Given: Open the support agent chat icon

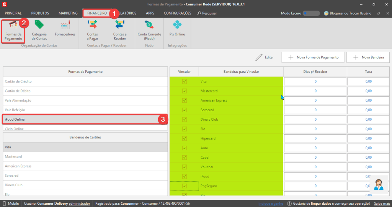Looking at the screenshot, I should (379, 185).
